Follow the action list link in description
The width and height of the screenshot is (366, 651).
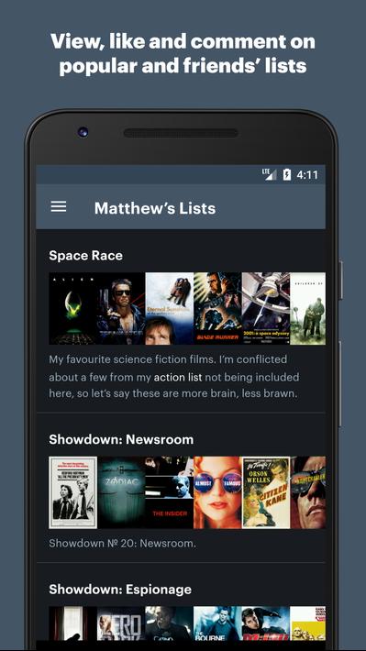pos(178,378)
